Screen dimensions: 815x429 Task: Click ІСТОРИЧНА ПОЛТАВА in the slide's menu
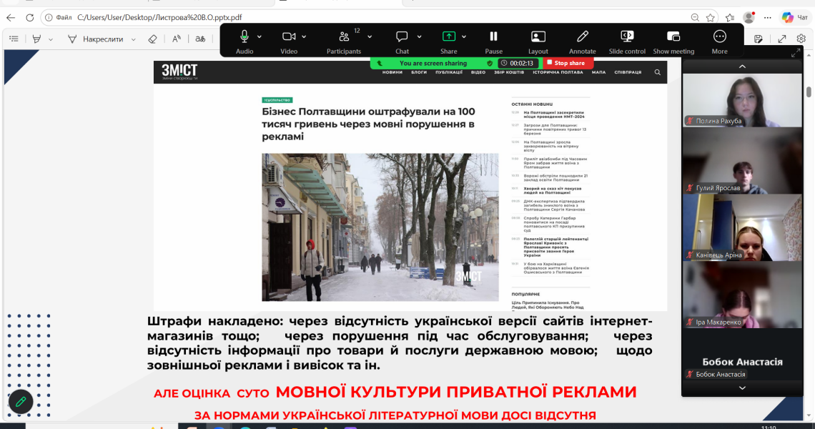coord(558,72)
